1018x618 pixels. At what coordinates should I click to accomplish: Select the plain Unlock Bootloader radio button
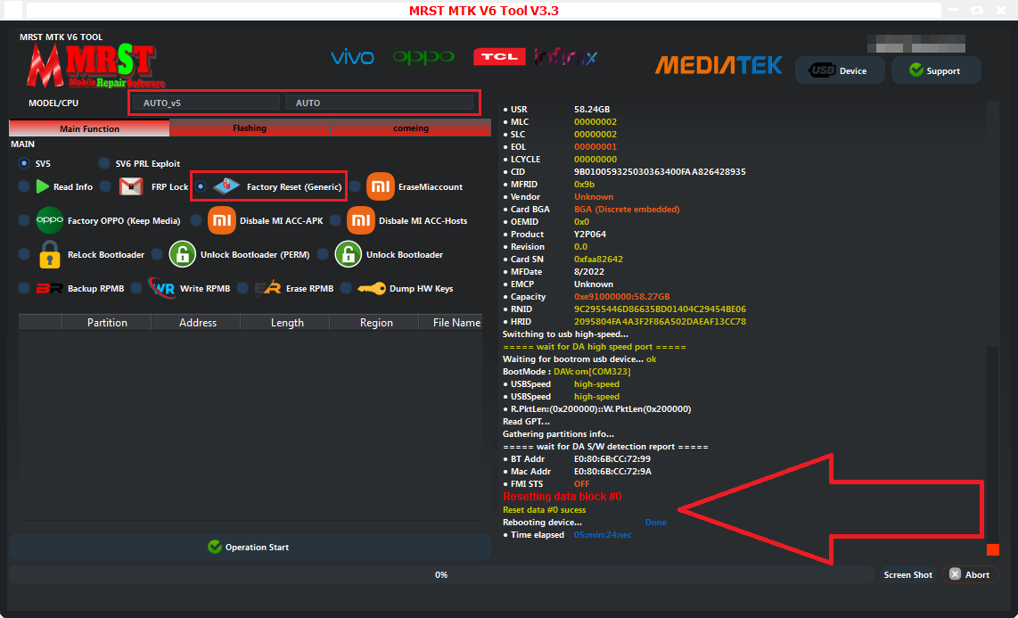pyautogui.click(x=323, y=254)
